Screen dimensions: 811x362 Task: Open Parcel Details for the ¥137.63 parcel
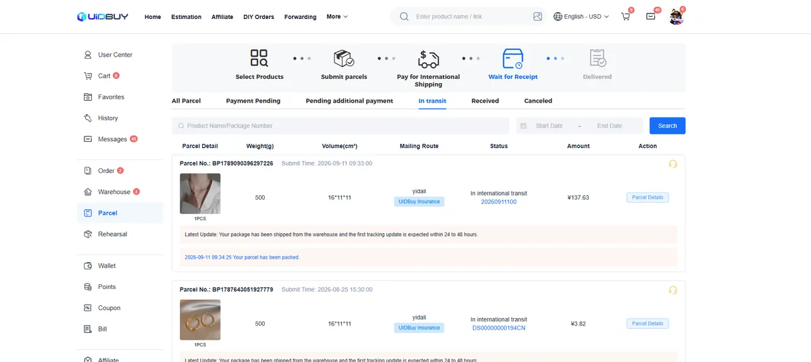[647, 197]
